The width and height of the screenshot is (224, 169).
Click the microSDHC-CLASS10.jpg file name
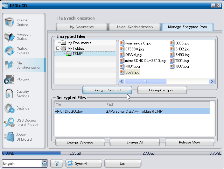pyautogui.click(x=145, y=61)
